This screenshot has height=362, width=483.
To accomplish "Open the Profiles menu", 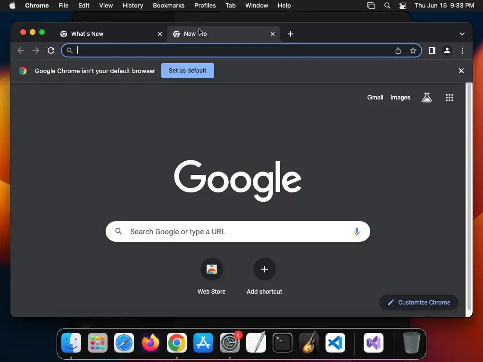I will point(205,6).
